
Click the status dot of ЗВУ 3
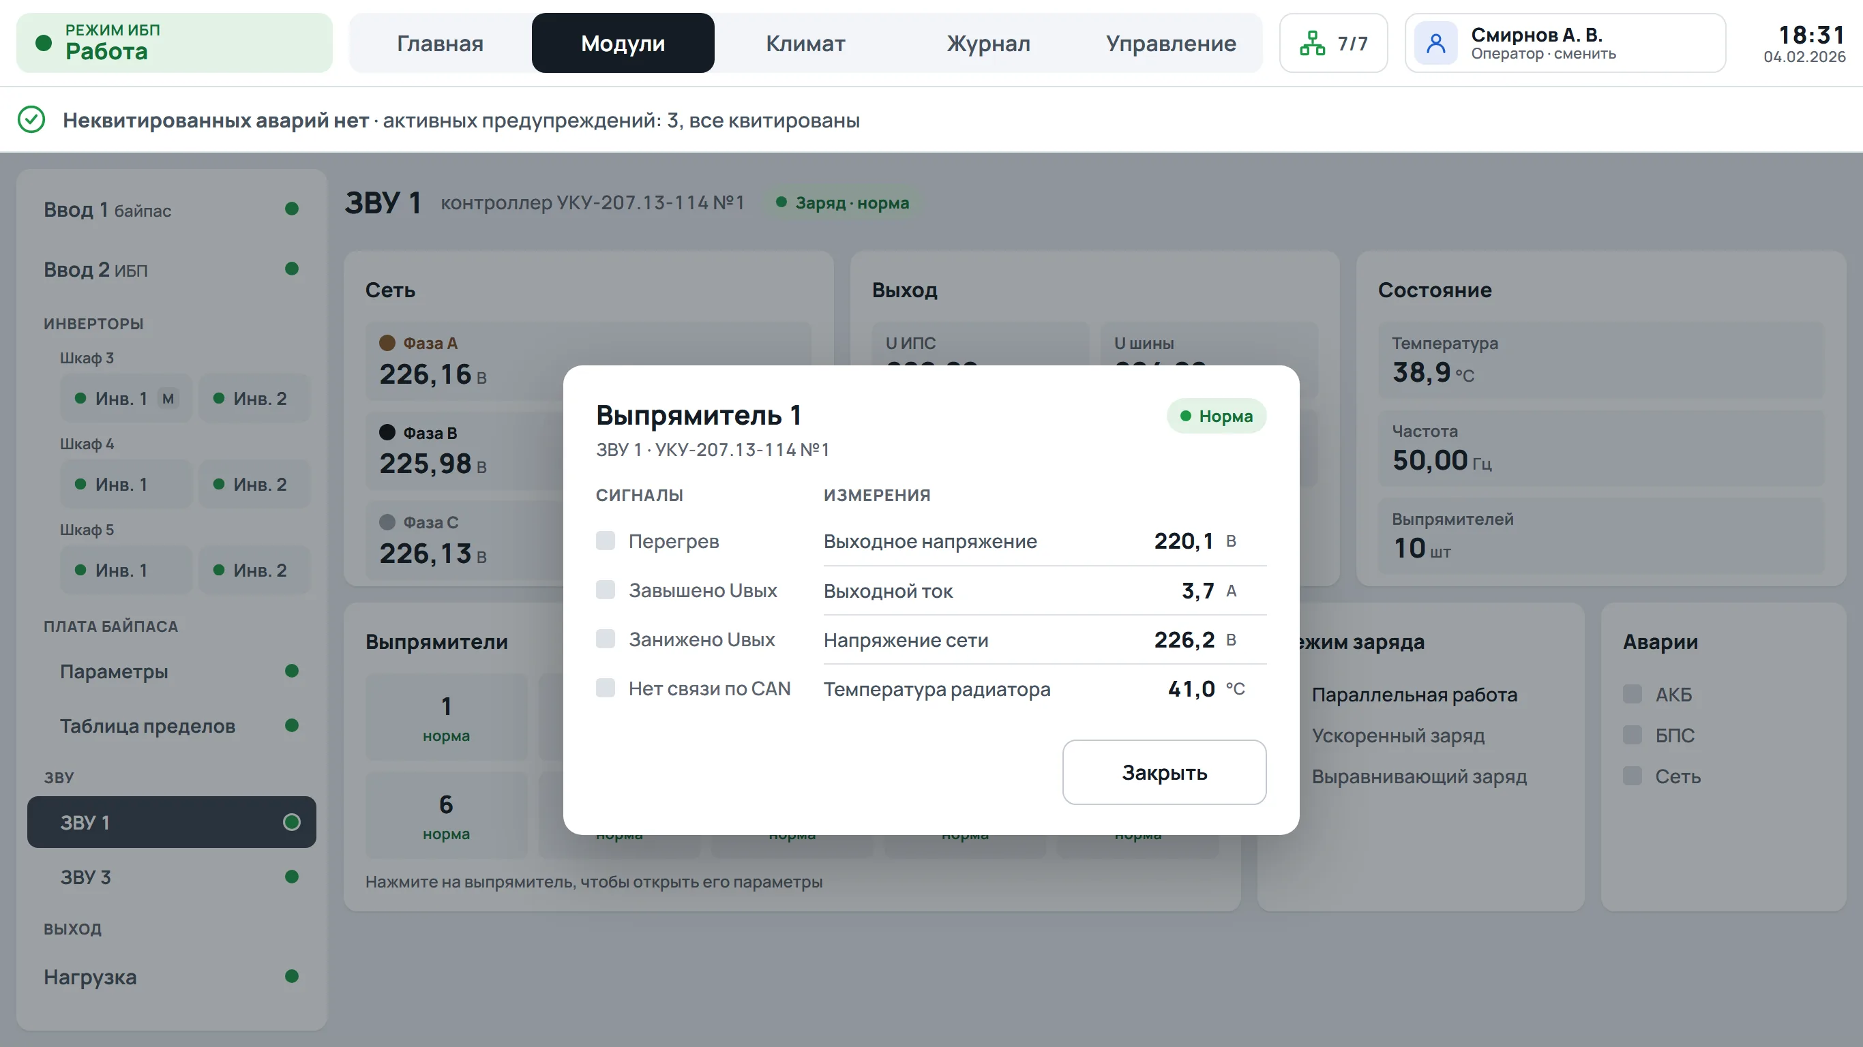pos(291,877)
